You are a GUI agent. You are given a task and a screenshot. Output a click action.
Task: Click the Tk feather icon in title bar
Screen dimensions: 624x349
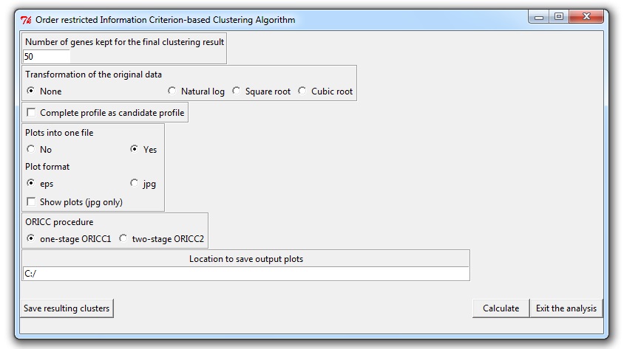25,20
